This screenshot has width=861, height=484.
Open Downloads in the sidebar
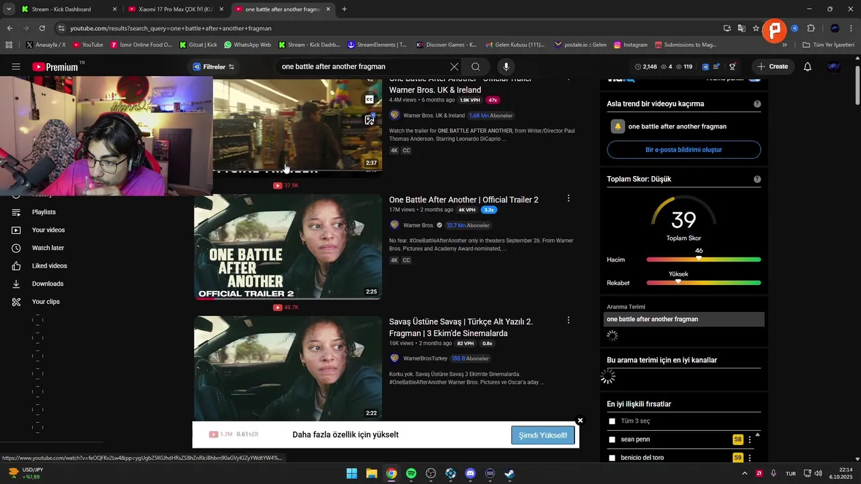point(47,284)
